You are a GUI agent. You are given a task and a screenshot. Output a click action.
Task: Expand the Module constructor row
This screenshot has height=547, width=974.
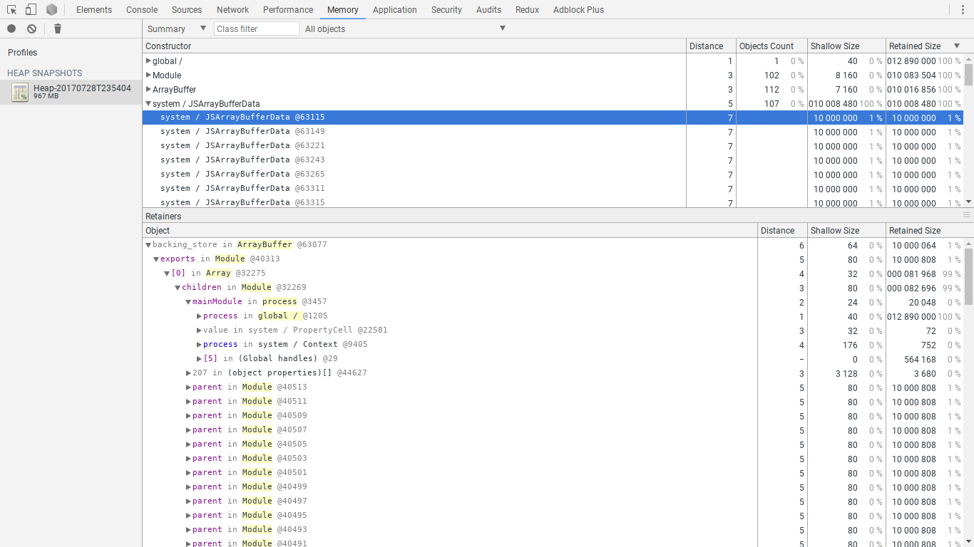[x=148, y=75]
